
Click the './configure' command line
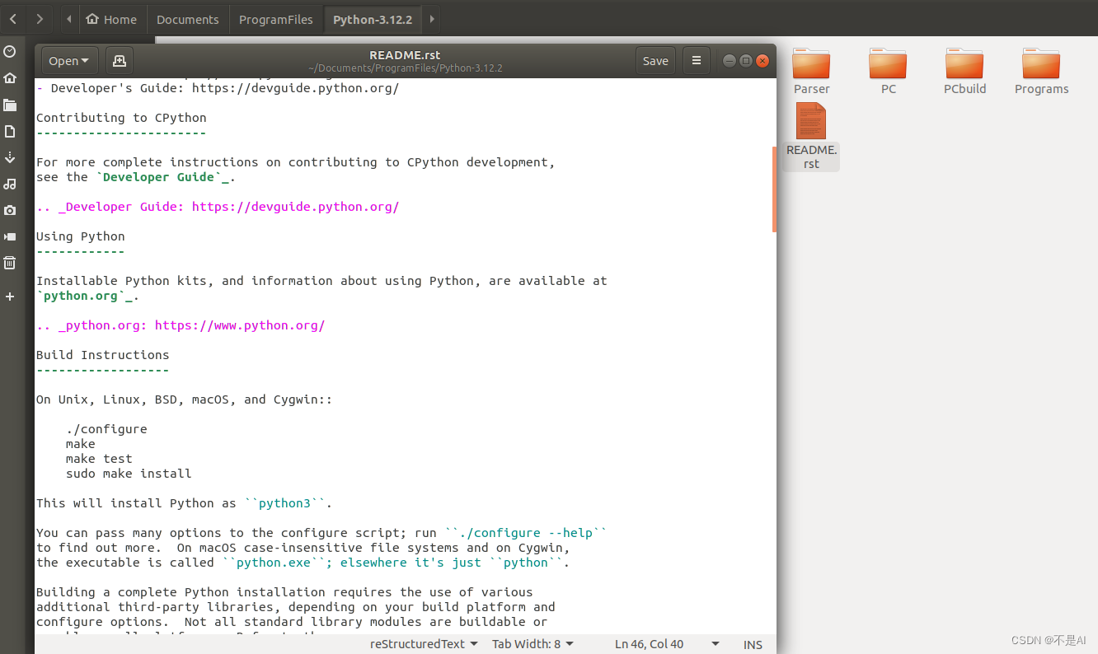[106, 429]
